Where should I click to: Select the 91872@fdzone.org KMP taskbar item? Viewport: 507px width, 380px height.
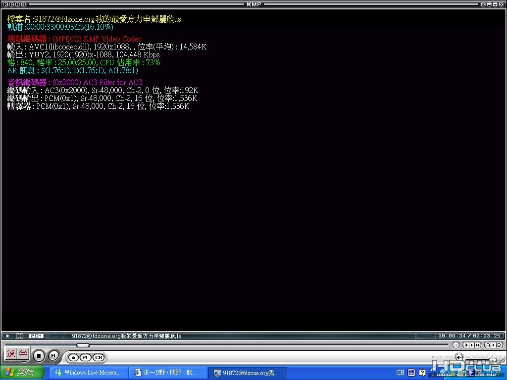point(247,373)
